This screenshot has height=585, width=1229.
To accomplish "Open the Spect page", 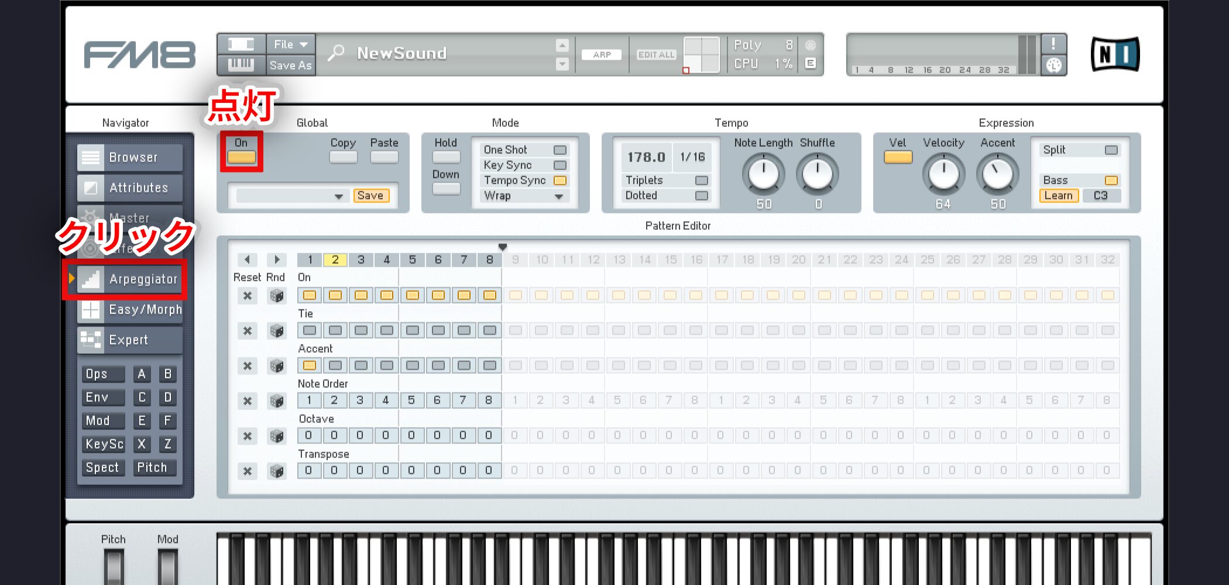I will (104, 467).
